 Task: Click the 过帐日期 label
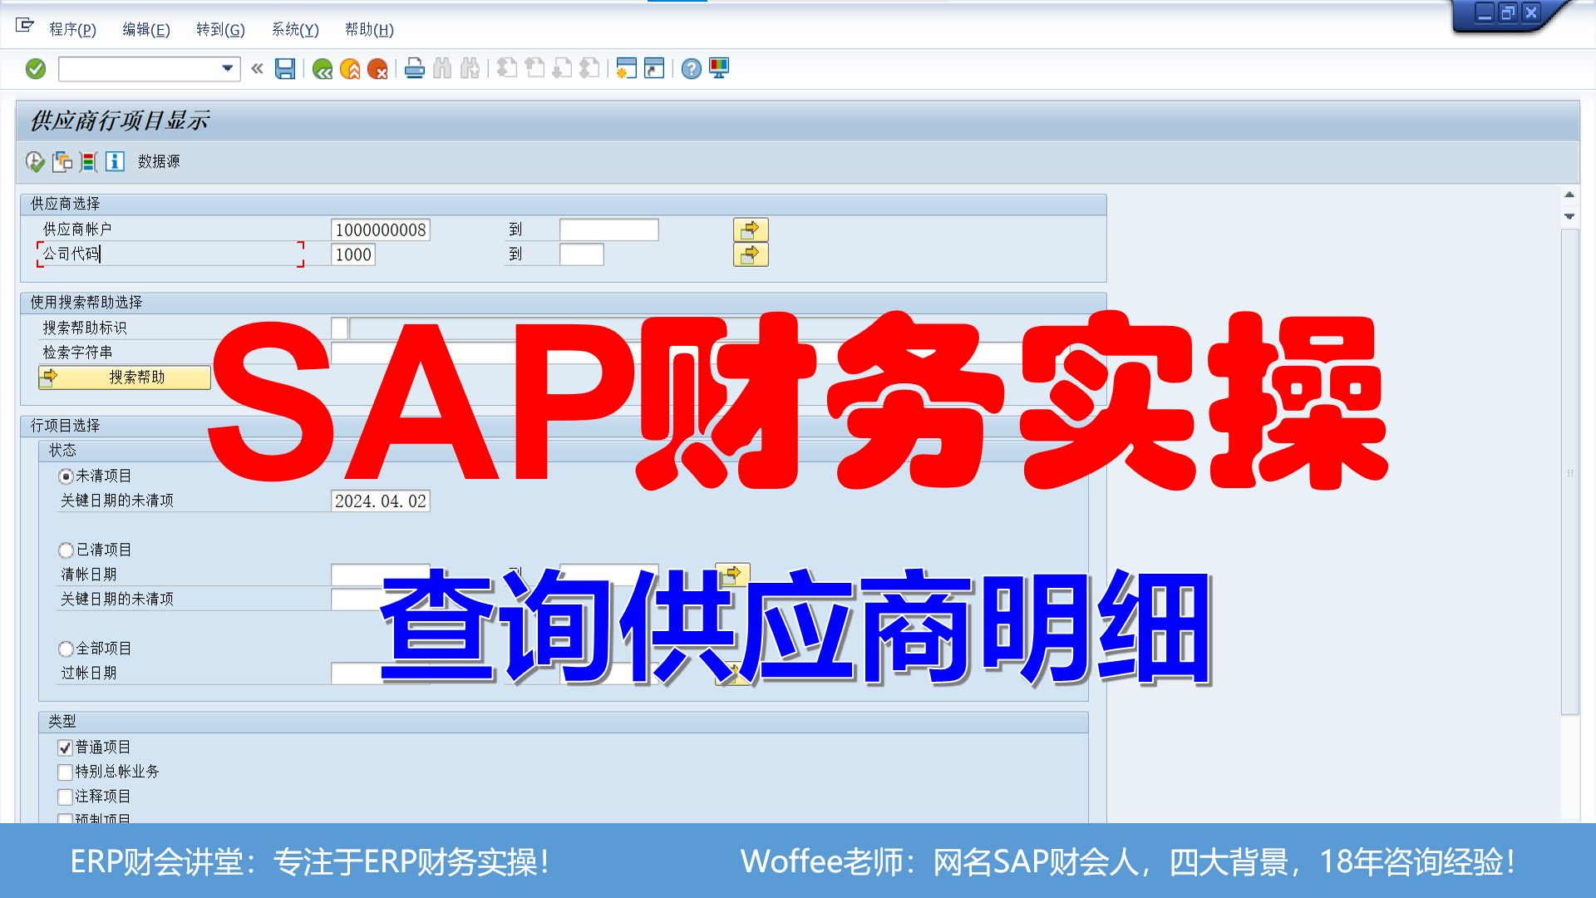pos(88,673)
